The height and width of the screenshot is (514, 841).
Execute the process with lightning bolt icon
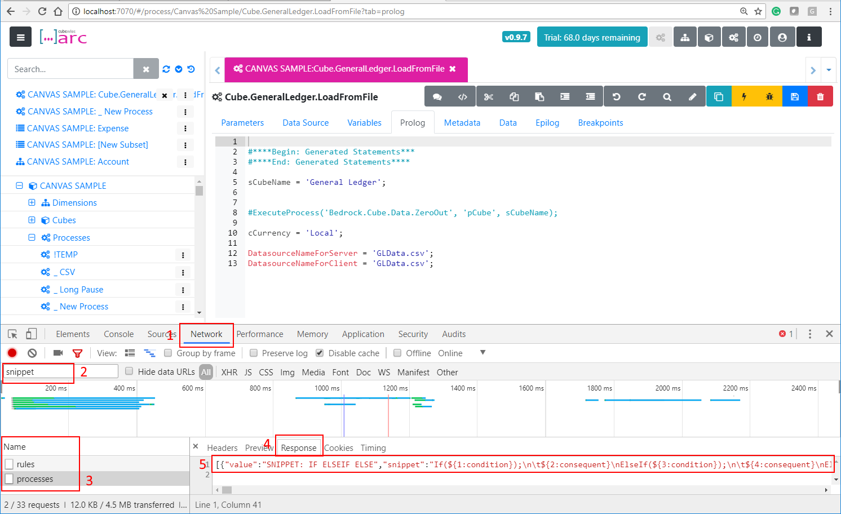click(744, 96)
